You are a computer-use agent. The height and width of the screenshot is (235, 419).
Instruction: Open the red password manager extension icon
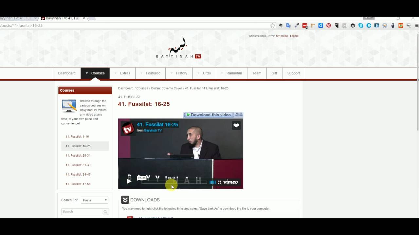coord(305,25)
